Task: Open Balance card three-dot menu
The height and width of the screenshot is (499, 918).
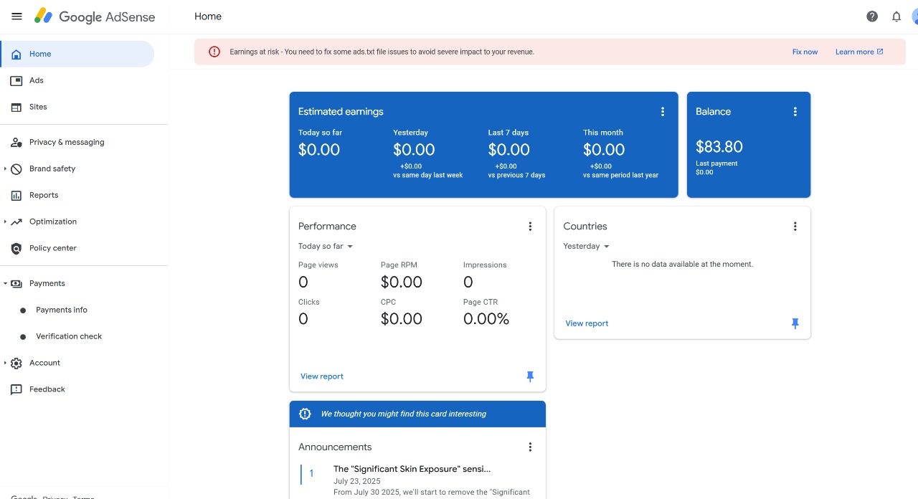Action: point(795,112)
